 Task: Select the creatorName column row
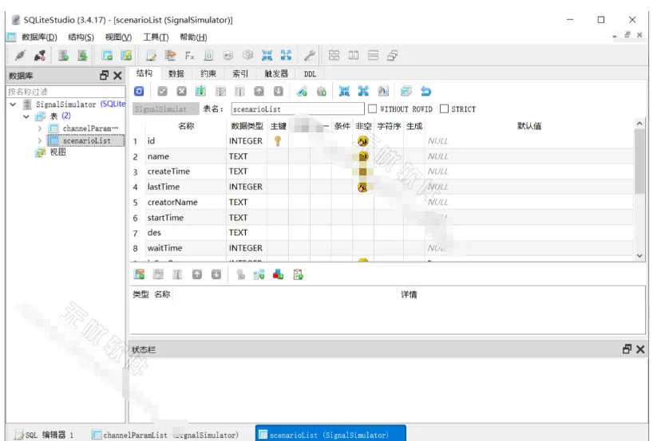382,202
